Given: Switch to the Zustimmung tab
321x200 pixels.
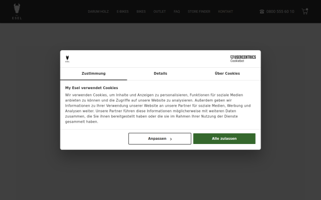Looking at the screenshot, I should click(94, 74).
